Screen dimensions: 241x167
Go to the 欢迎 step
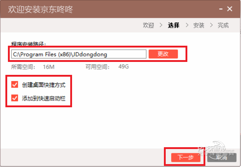(x=148, y=25)
